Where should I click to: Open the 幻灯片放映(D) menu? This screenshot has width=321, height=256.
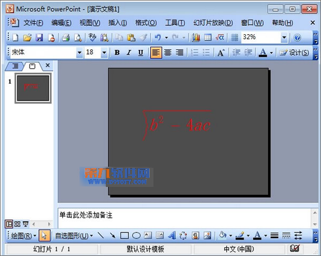pos(213,23)
